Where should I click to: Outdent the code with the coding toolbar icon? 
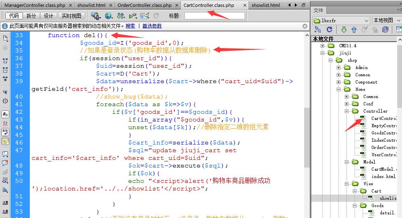tap(5, 212)
